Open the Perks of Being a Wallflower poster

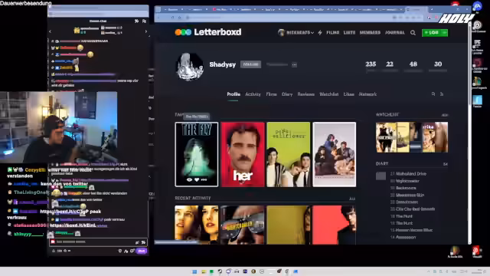289,154
